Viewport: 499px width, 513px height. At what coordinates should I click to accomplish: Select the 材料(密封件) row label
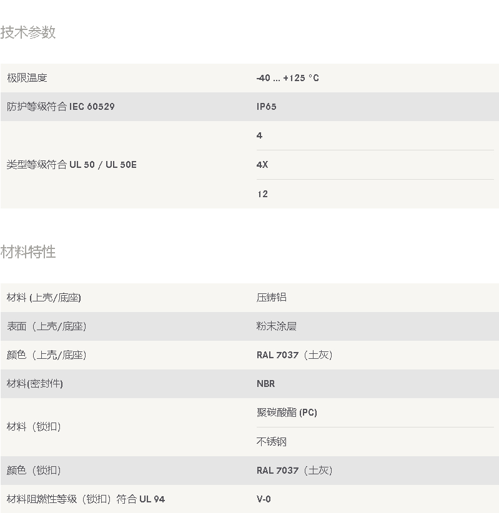click(x=34, y=384)
